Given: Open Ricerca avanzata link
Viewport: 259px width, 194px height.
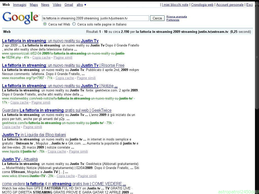Looking at the screenshot, I should pos(177,17).
